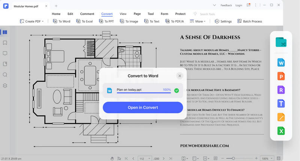Select the hand pan tool
Viewport: 300px width, 161px height.
click(x=112, y=158)
